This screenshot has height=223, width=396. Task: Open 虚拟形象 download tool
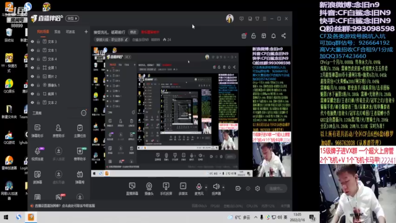[x=58, y=177]
